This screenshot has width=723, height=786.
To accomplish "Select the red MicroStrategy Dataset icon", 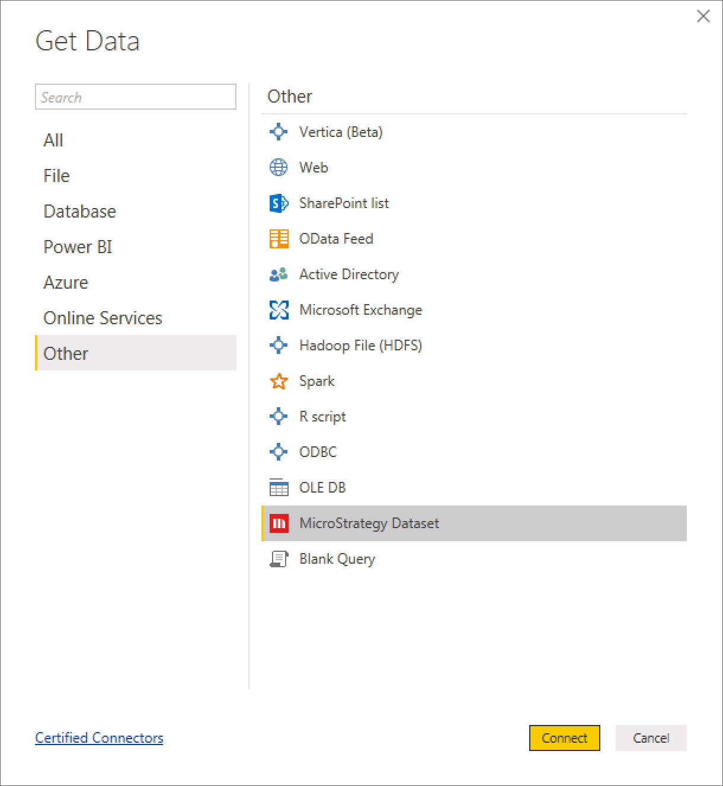I will click(x=279, y=523).
